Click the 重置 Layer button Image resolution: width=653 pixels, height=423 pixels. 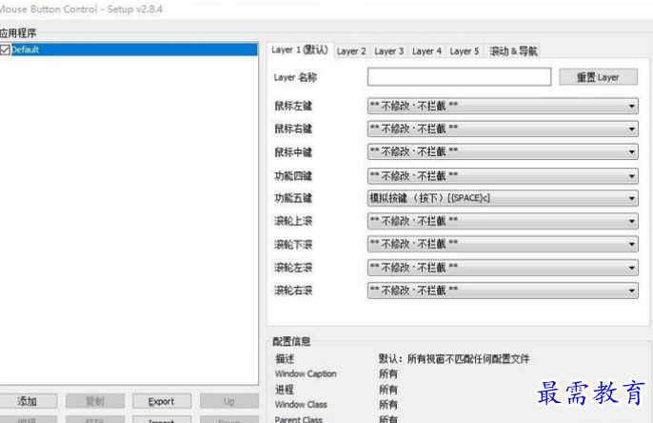tap(598, 77)
